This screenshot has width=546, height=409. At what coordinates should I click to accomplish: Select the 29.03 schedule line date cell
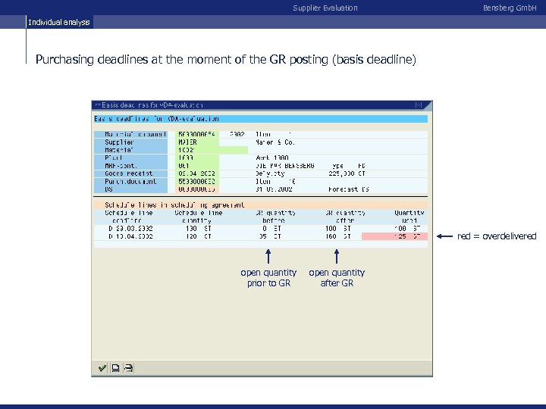tap(130, 229)
